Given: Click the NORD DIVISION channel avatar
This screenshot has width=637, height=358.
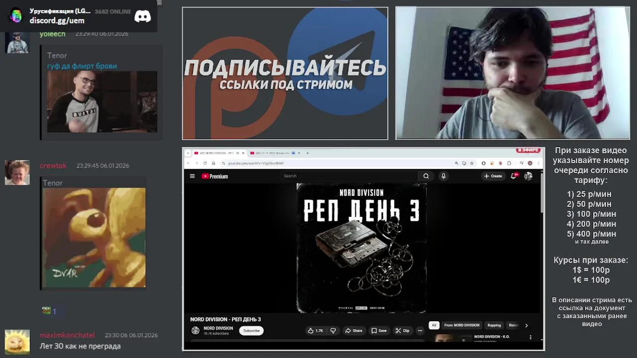Looking at the screenshot, I should coord(196,331).
